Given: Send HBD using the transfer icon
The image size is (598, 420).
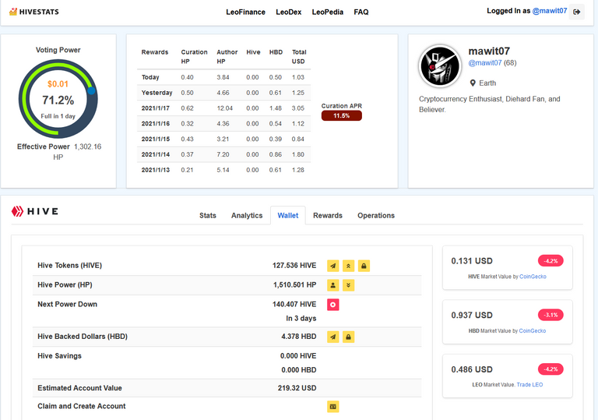Looking at the screenshot, I should 333,337.
